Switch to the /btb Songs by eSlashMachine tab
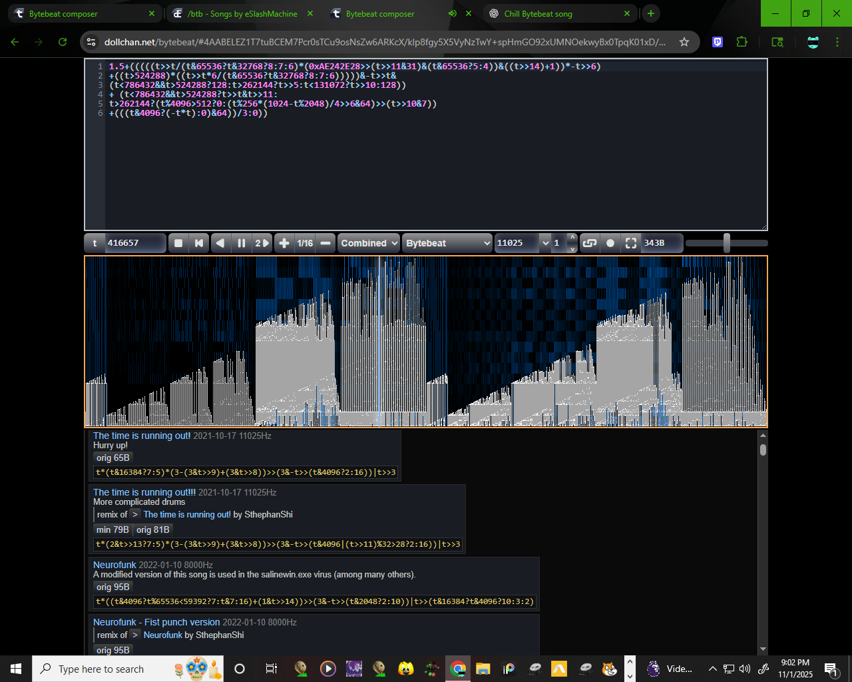 click(242, 13)
